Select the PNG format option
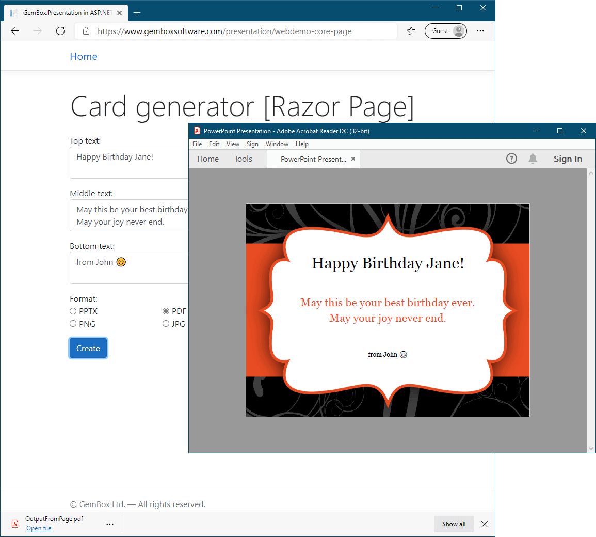Screen dimensions: 596x537 pyautogui.click(x=73, y=324)
